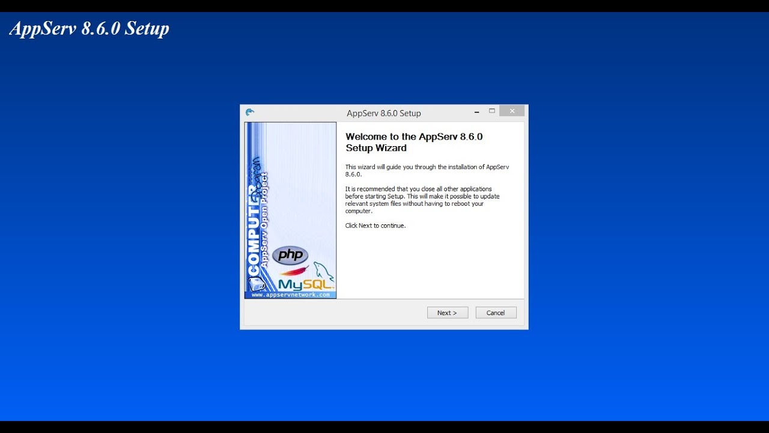The image size is (769, 433).
Task: Minimize the AppServ Setup window
Action: pyautogui.click(x=476, y=112)
